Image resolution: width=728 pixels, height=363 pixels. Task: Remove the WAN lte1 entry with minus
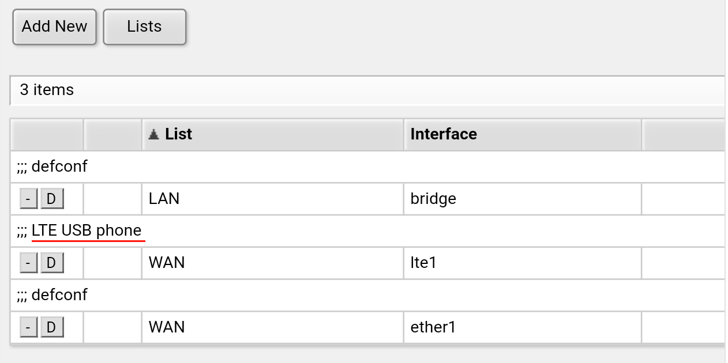(x=28, y=263)
